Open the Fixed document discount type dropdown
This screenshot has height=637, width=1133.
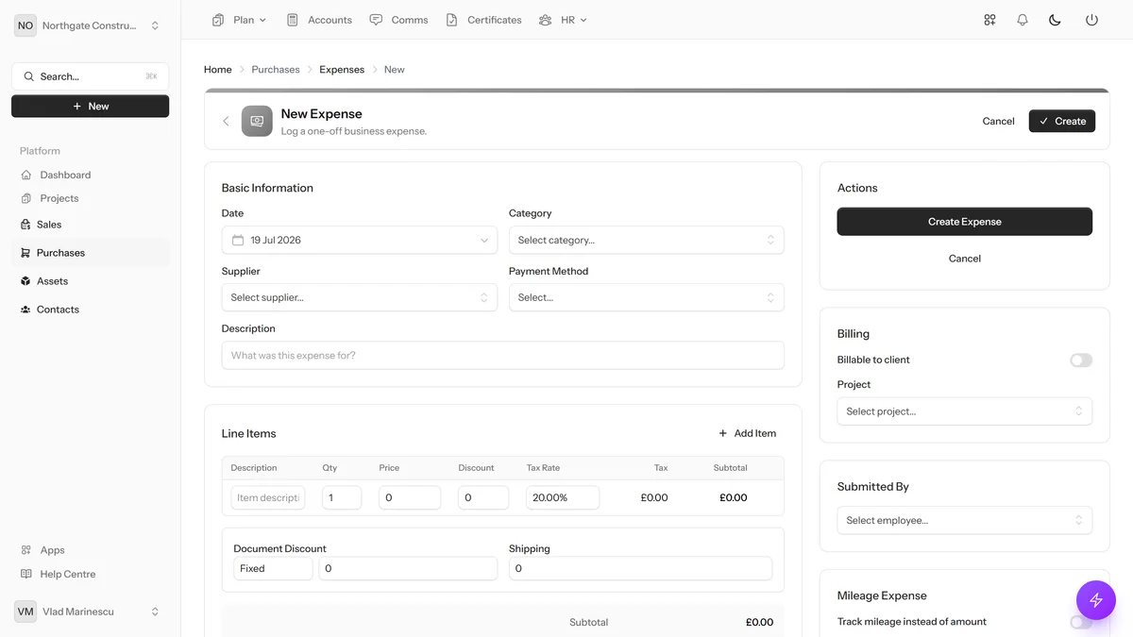(273, 568)
